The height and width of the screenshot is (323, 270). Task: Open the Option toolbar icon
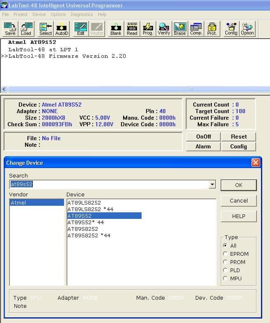pyautogui.click(x=247, y=29)
